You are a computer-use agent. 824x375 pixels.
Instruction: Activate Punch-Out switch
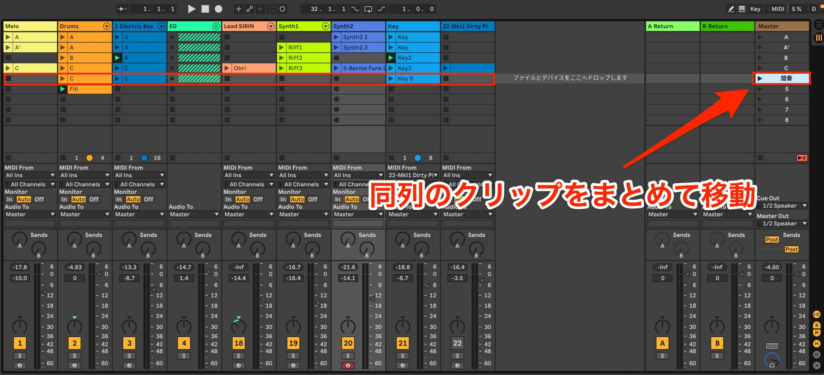point(381,9)
